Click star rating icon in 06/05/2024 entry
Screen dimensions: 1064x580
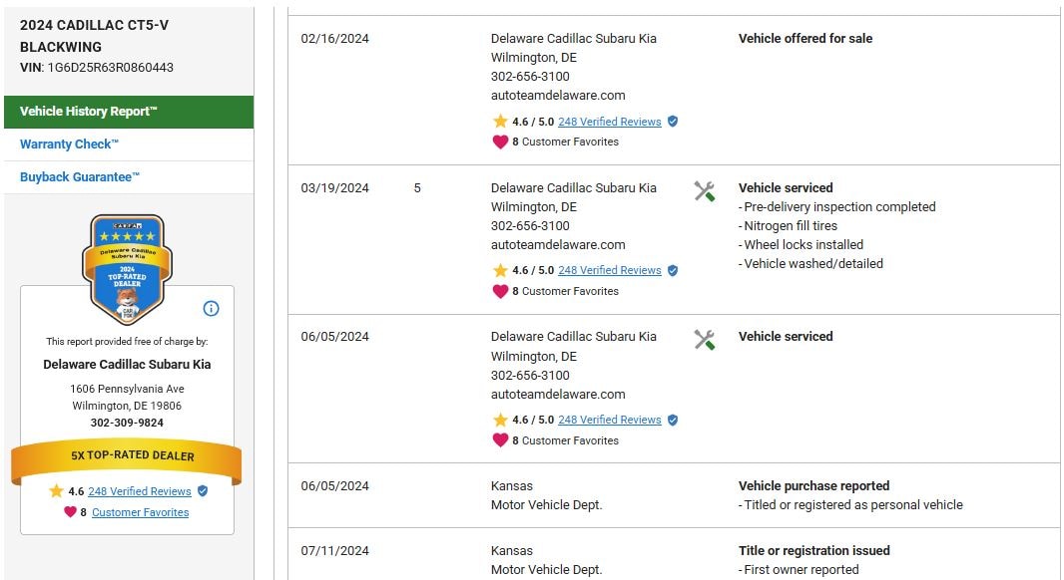(x=500, y=420)
